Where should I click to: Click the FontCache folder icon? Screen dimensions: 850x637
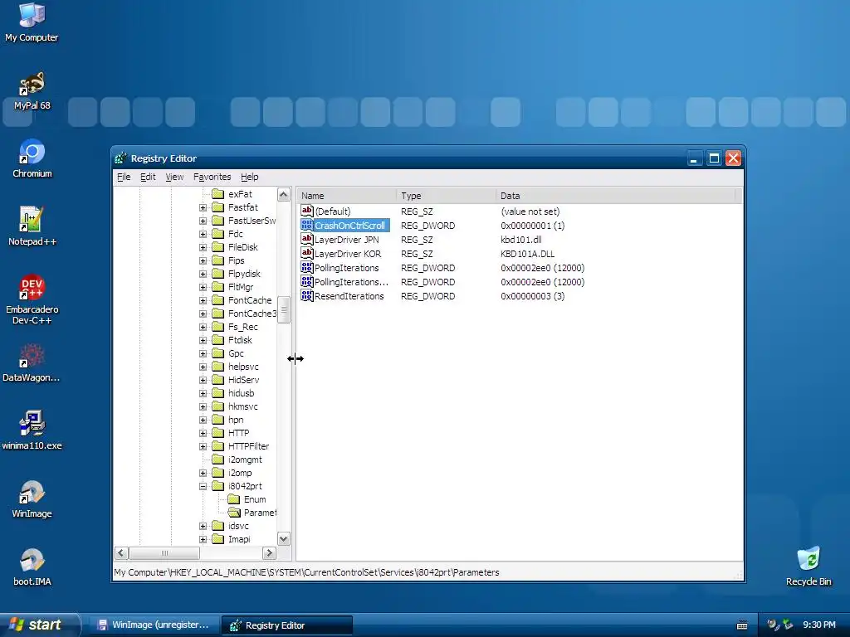click(x=218, y=300)
